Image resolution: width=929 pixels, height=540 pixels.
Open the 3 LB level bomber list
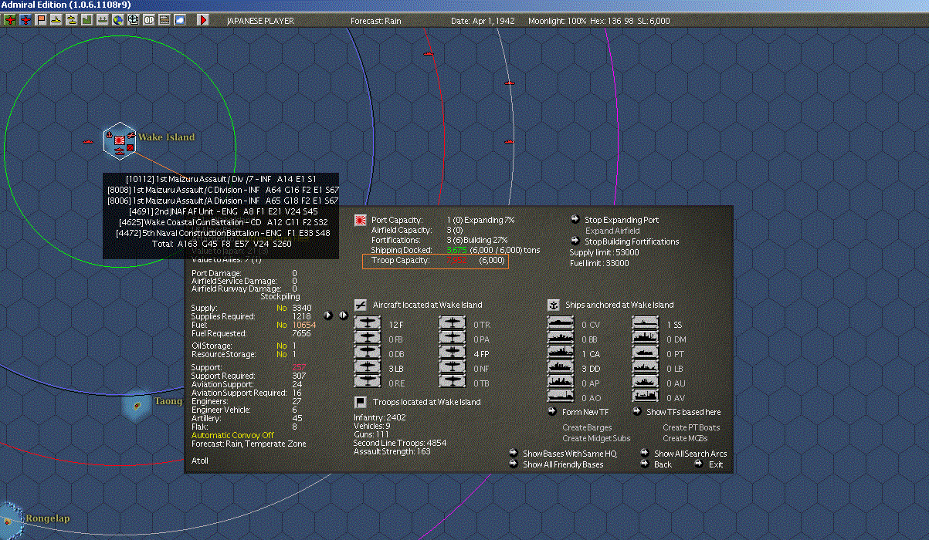click(368, 368)
